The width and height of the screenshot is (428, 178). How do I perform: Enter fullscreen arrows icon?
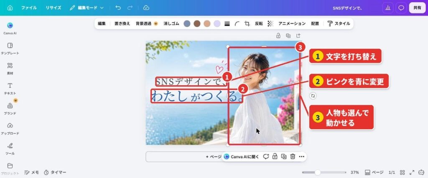tap(412, 173)
